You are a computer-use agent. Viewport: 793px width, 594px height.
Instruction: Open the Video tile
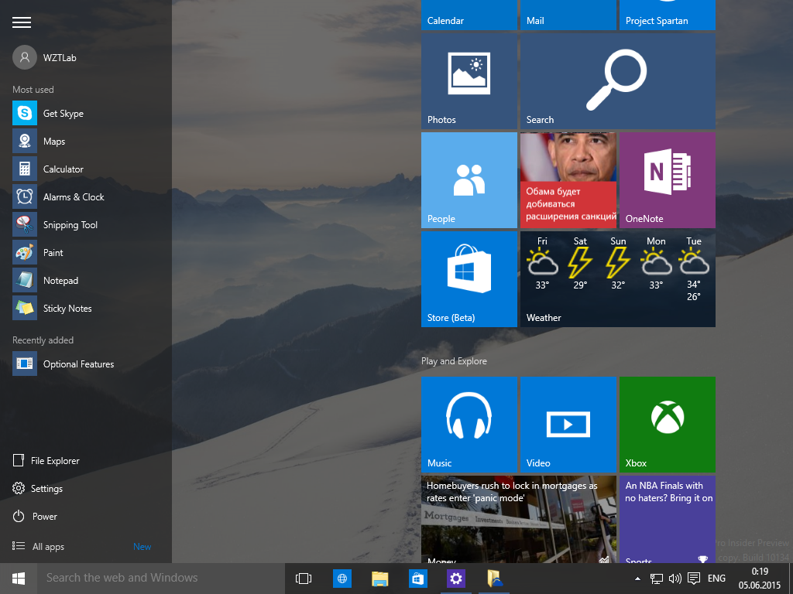[x=568, y=425]
